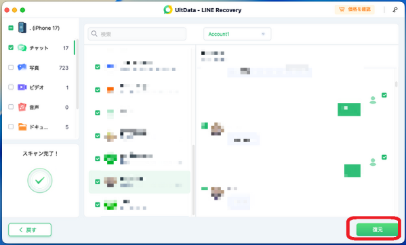Click the iPhone 17 device icon
Screen dimensions: 406x245
pyautogui.click(x=22, y=28)
